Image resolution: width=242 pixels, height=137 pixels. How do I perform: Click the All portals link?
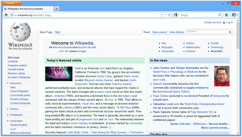pyautogui.click(x=216, y=51)
